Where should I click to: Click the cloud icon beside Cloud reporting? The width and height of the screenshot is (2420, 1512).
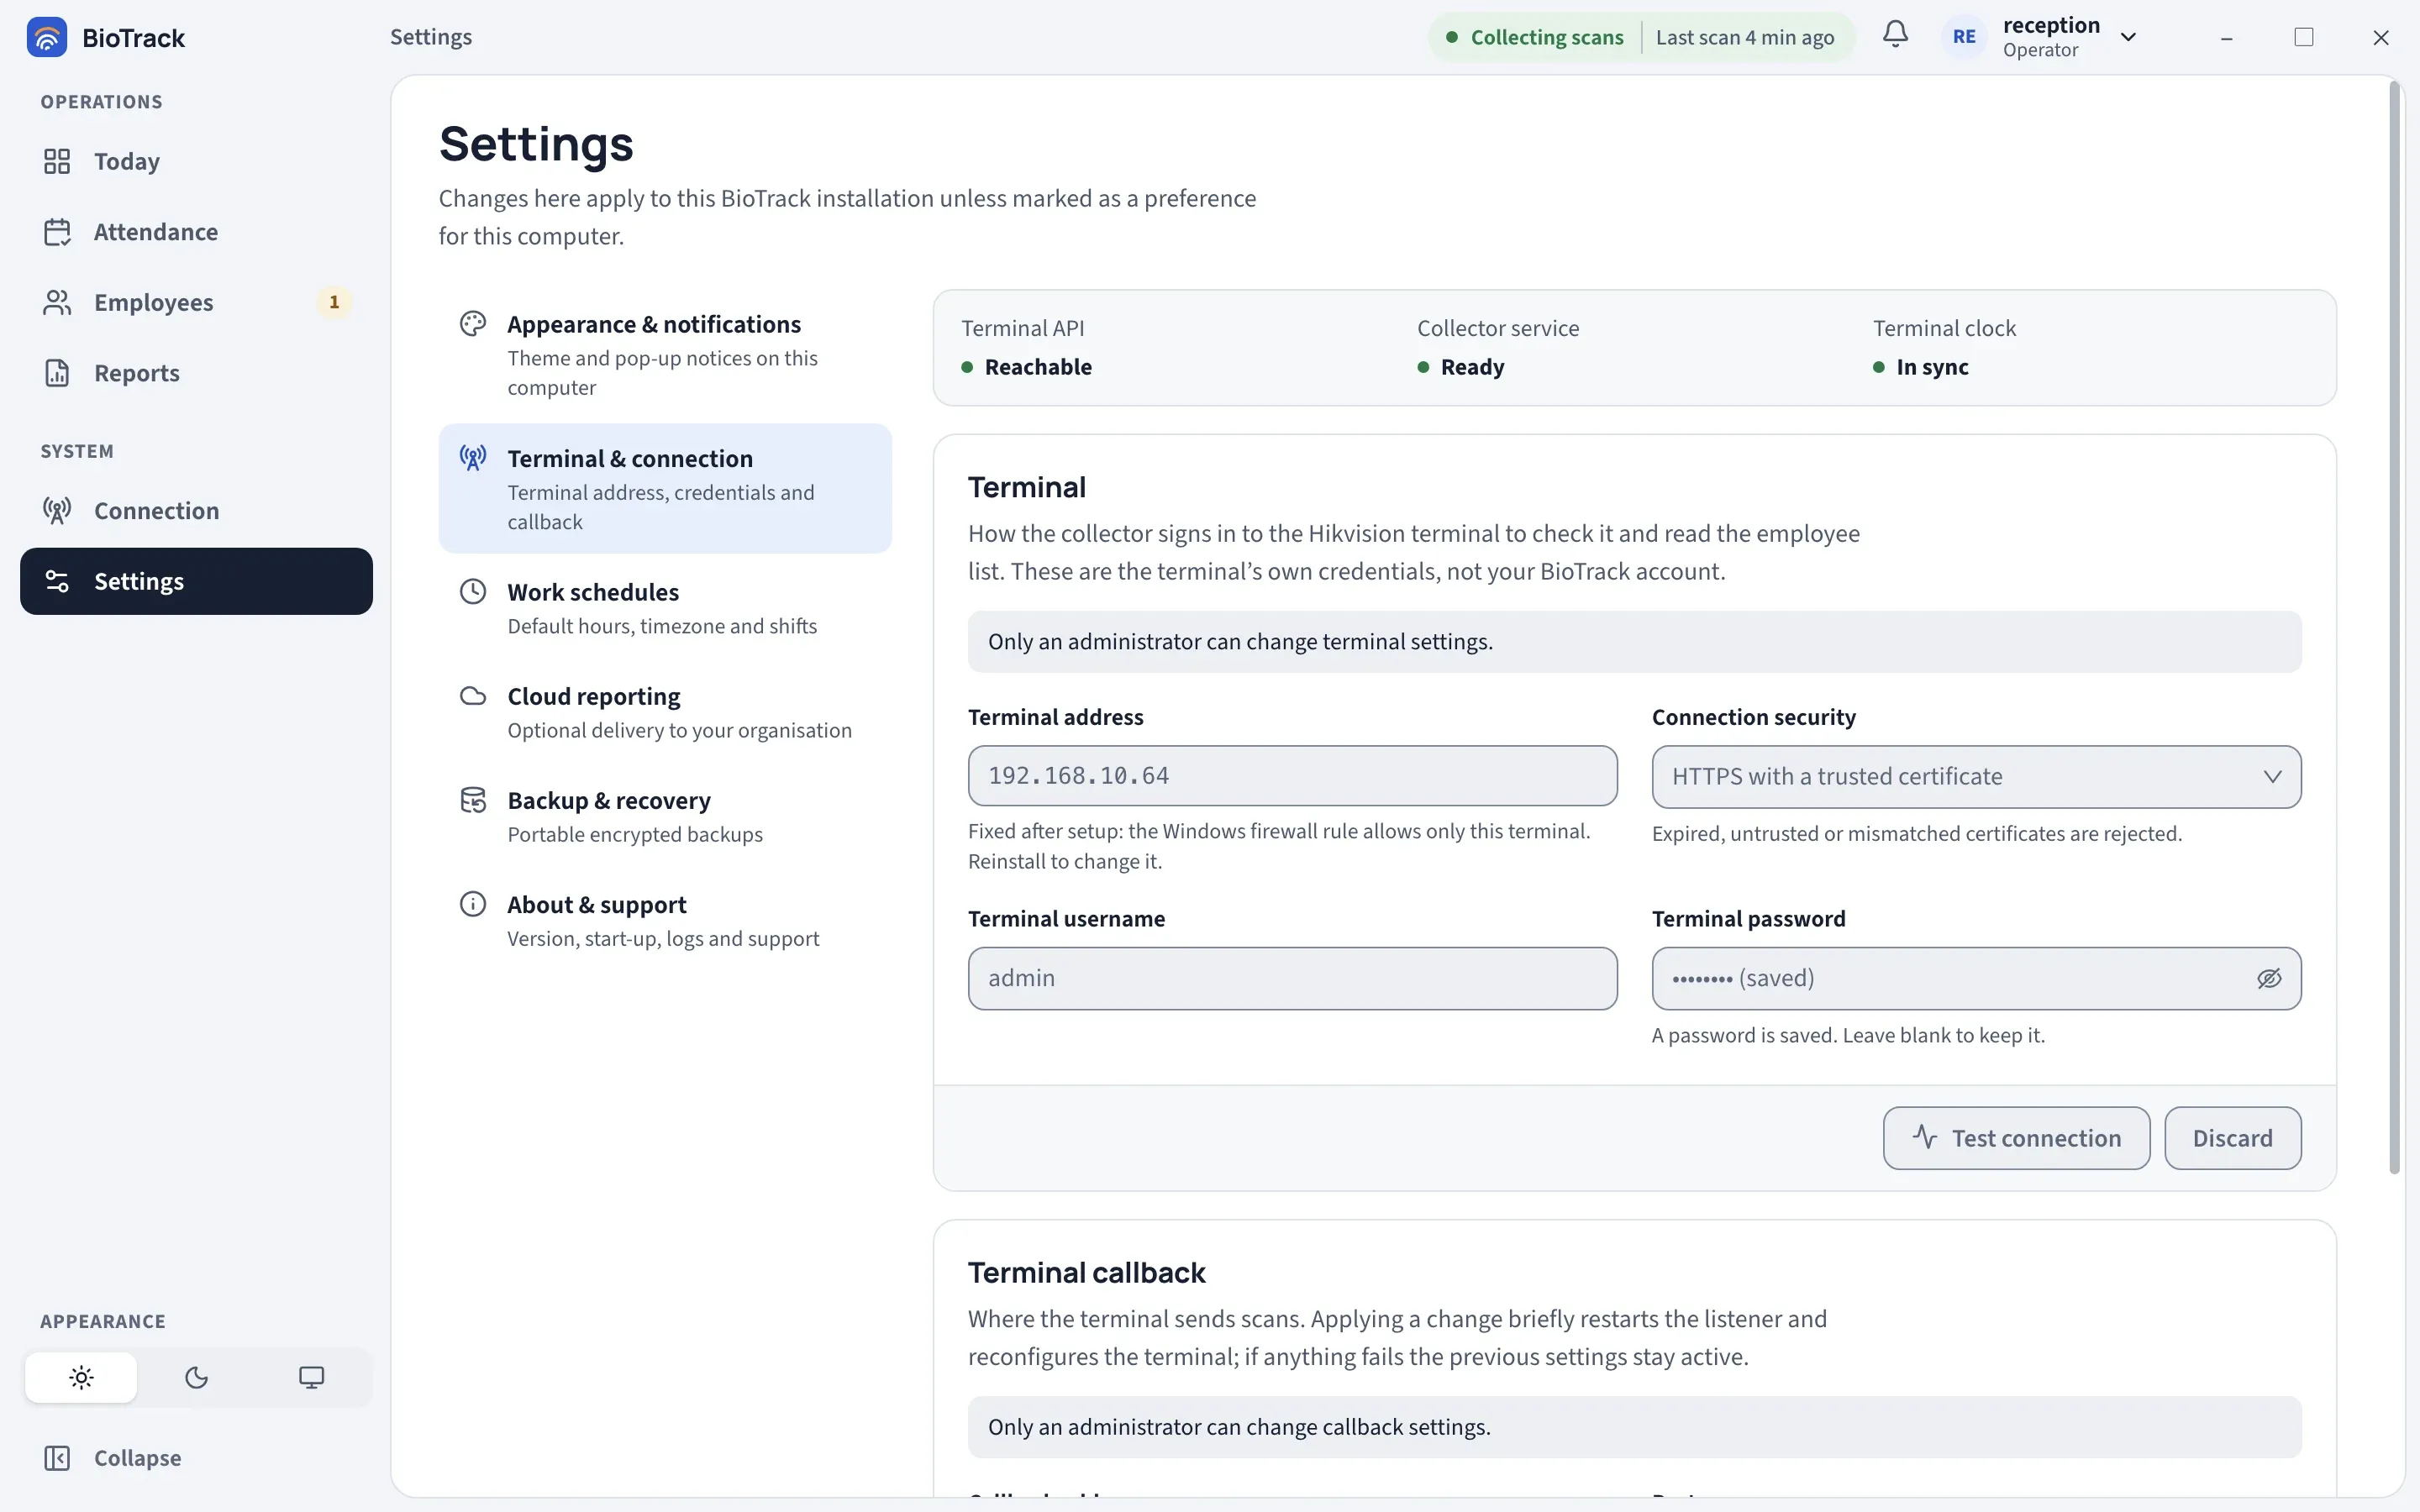(x=473, y=695)
